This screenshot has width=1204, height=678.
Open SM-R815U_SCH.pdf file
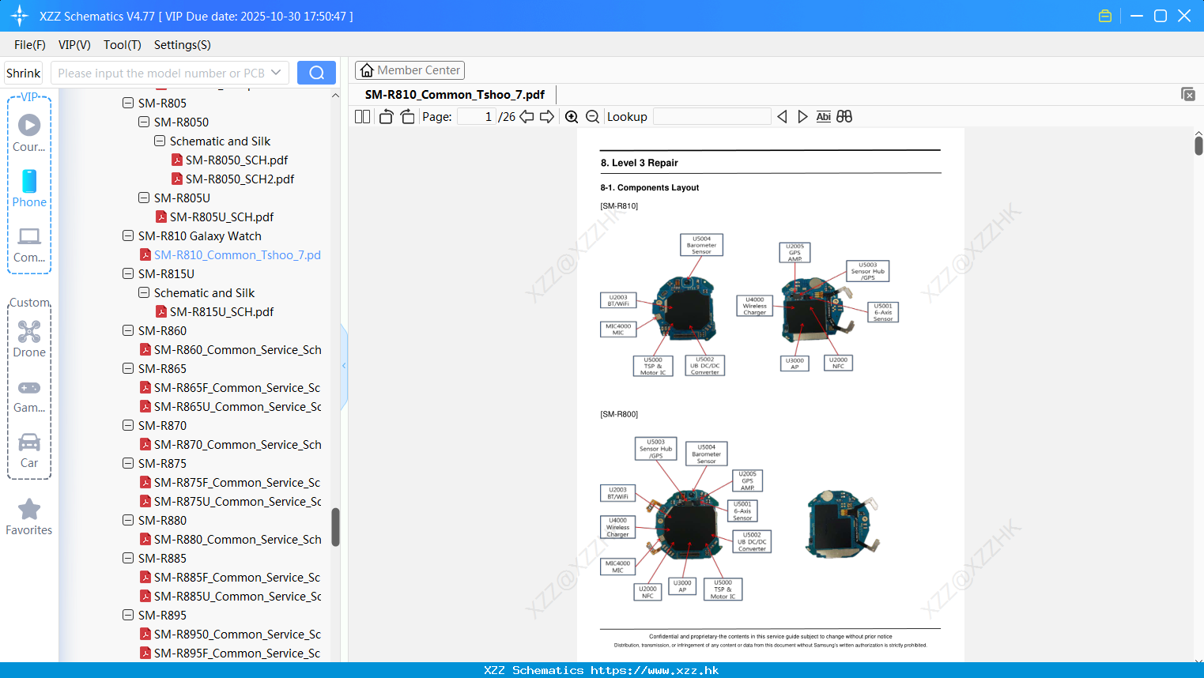[221, 311]
